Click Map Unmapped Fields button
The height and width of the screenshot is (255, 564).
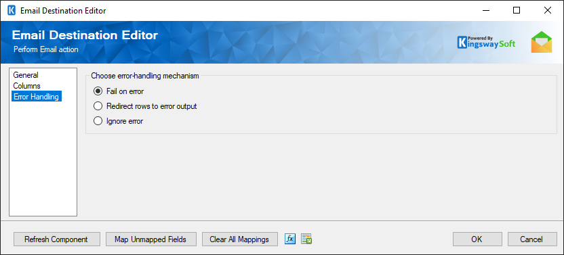click(151, 239)
